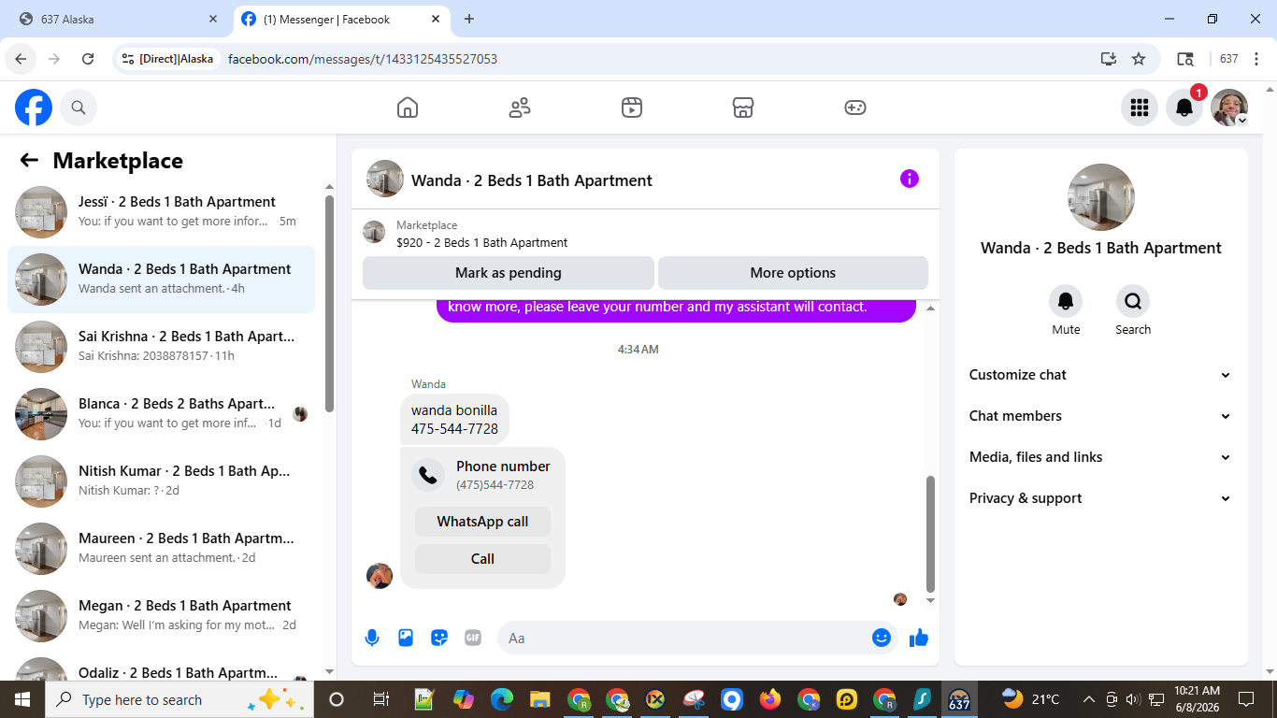Viewport: 1277px width, 718px height.
Task: Open Windows notification center icon
Action: [1245, 699]
